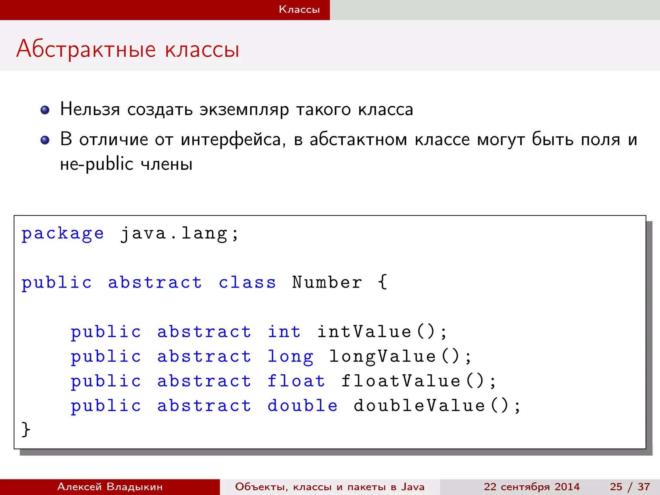Click the package keyword in code
This screenshot has height=495, width=660.
pyautogui.click(x=63, y=234)
